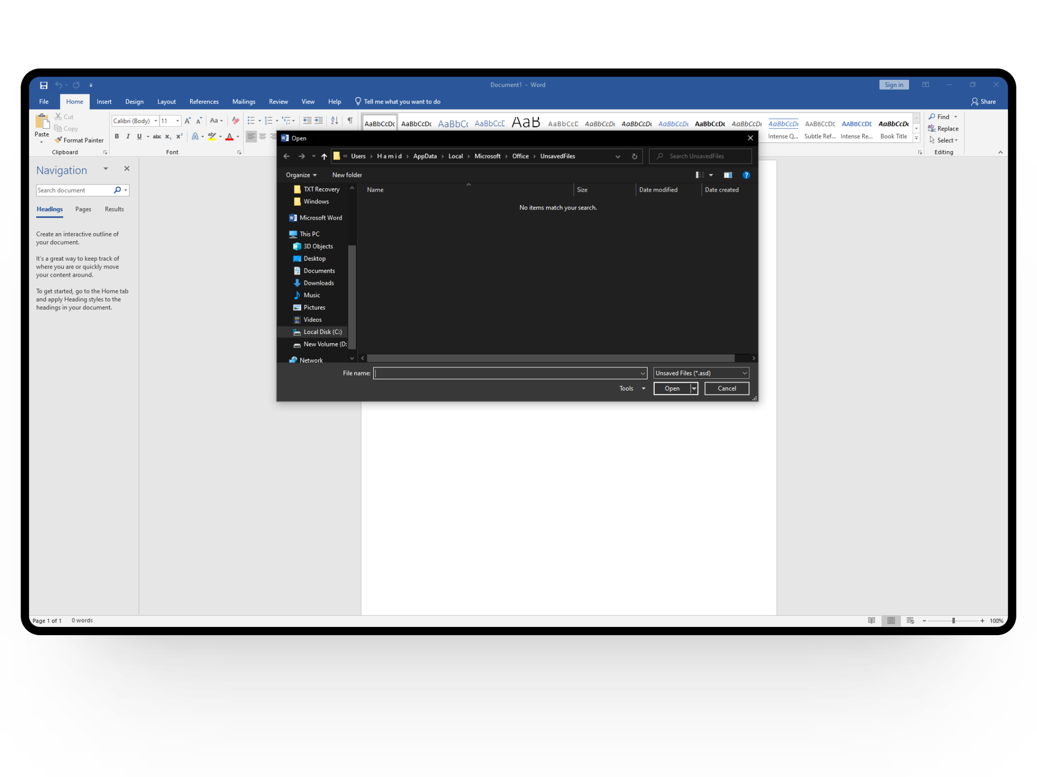The height and width of the screenshot is (777, 1037).
Task: Show the preview pane icon
Action: (x=728, y=175)
